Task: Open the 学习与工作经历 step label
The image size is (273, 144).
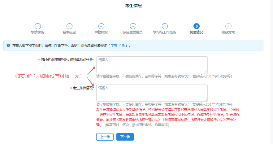Action: [x=165, y=32]
